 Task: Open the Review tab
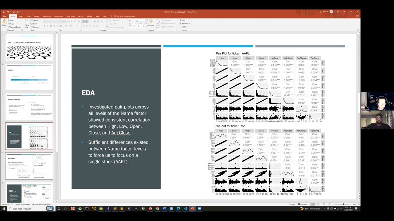click(90, 16)
